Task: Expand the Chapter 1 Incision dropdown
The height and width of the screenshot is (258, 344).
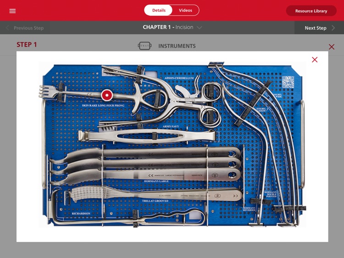Action: click(x=172, y=27)
